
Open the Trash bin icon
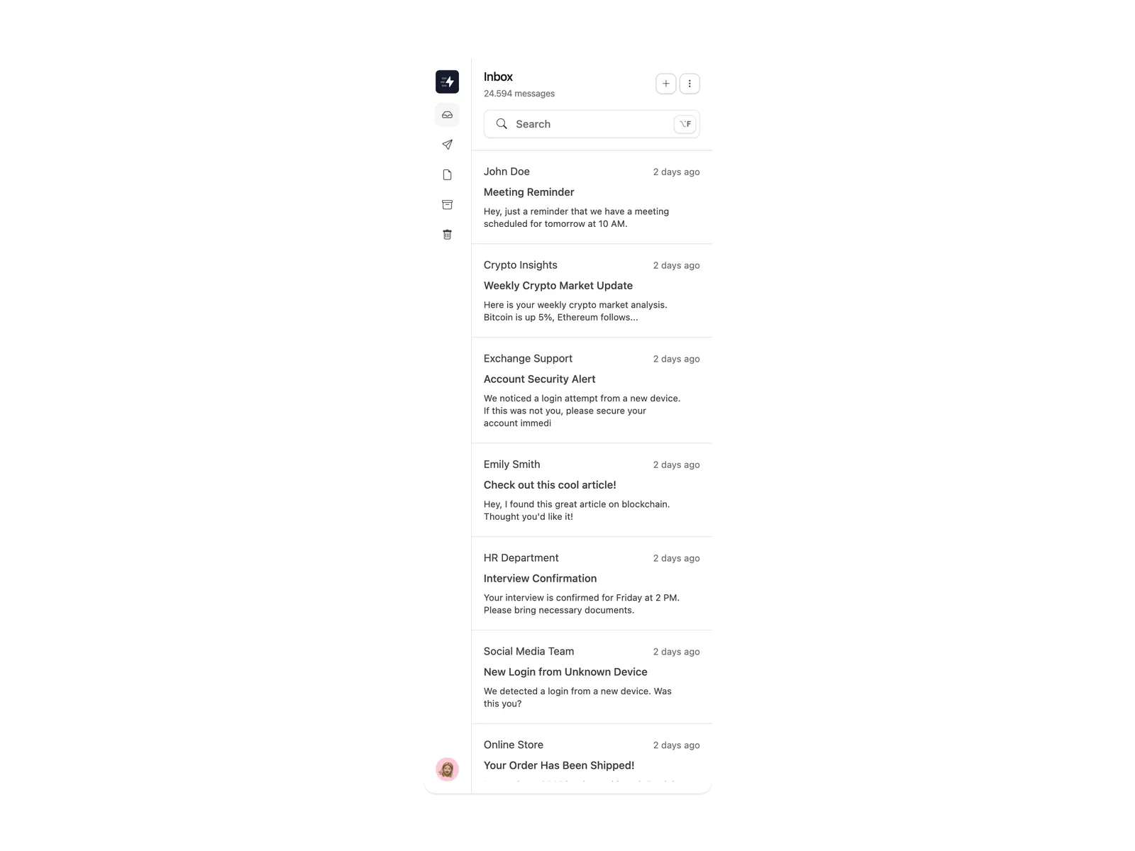click(x=447, y=235)
